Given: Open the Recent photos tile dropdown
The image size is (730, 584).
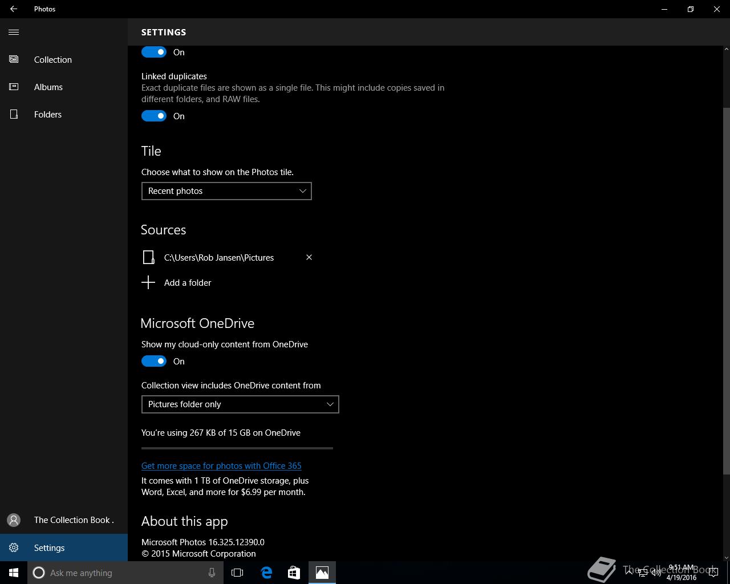Looking at the screenshot, I should (x=226, y=191).
